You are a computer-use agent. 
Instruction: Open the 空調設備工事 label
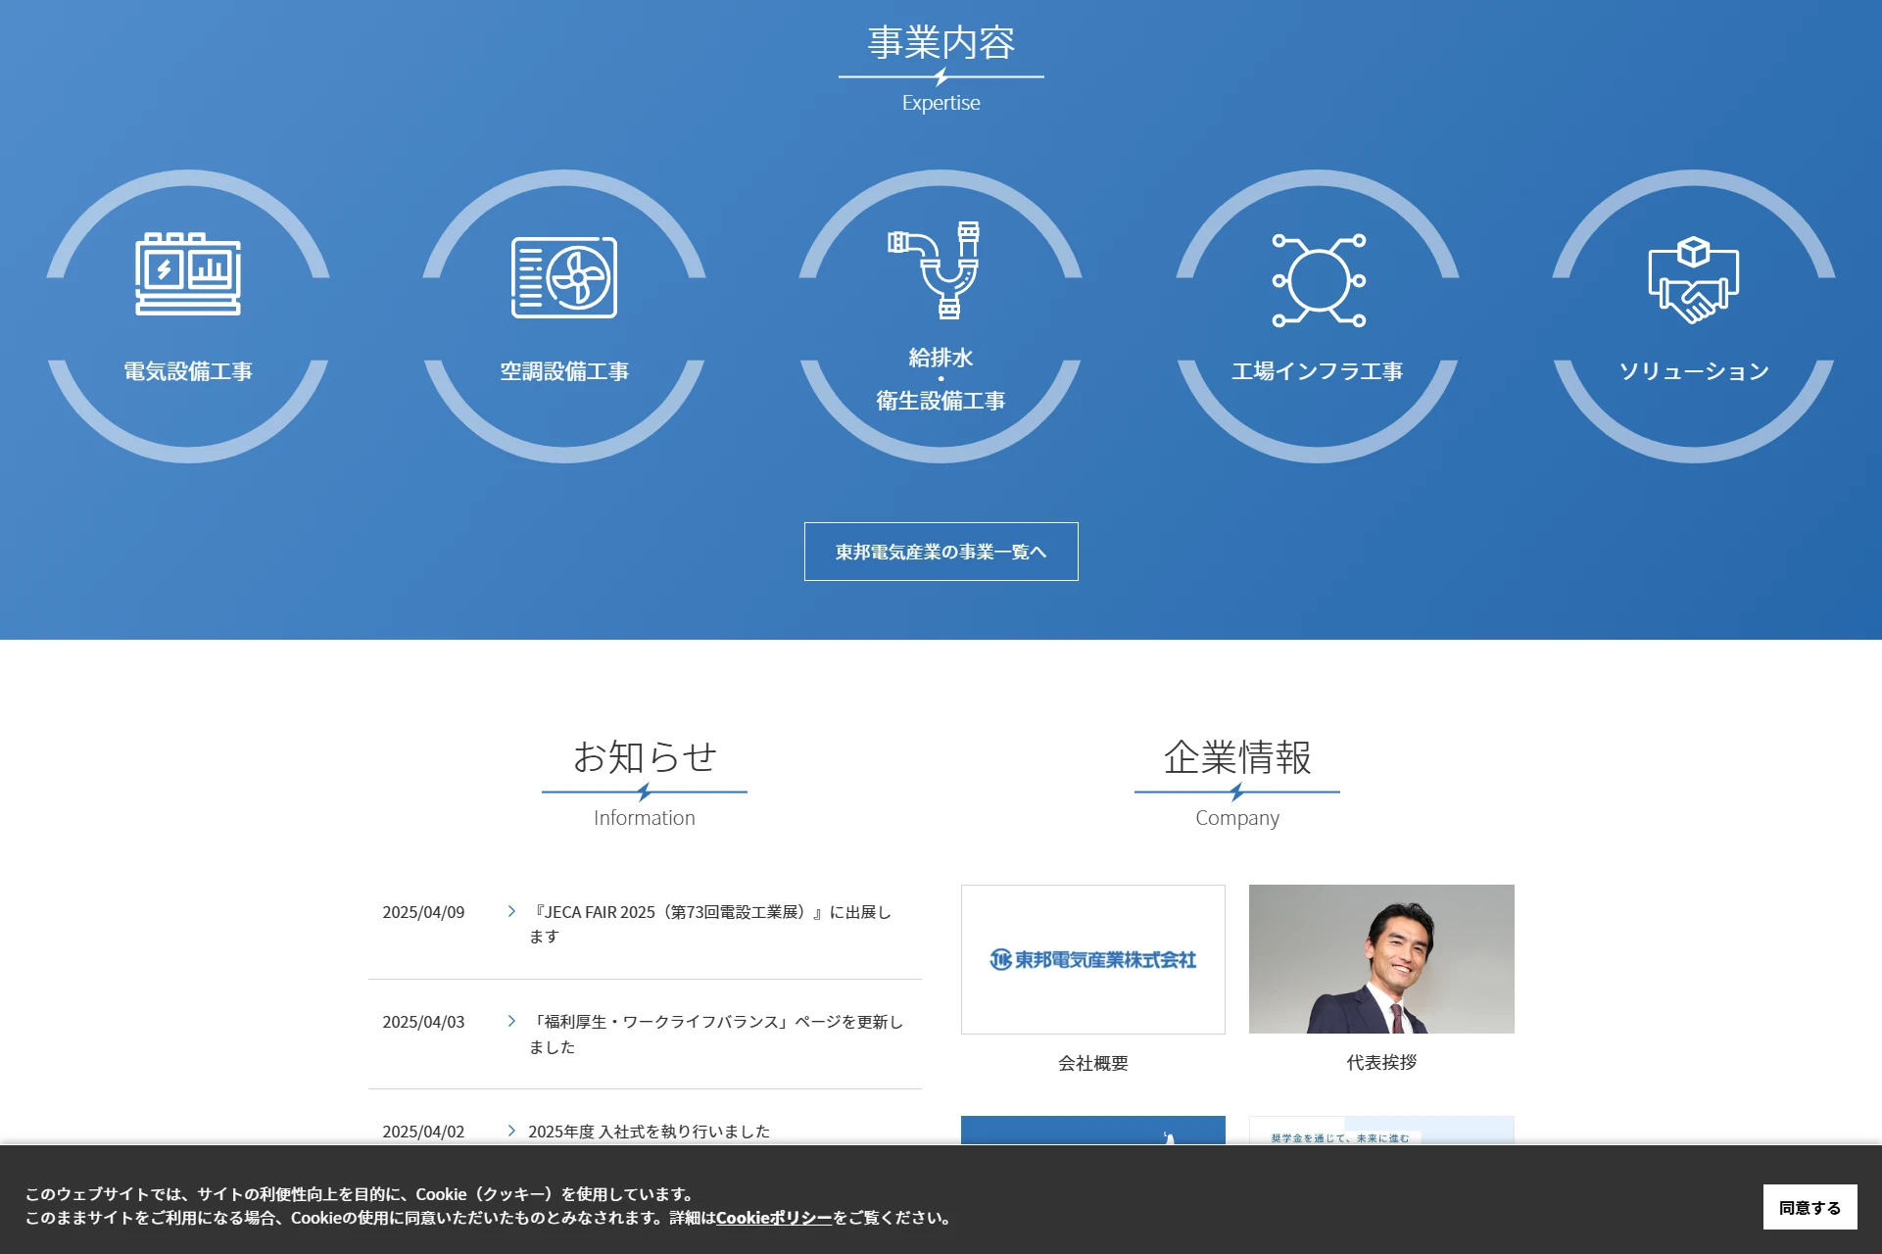pyautogui.click(x=564, y=371)
